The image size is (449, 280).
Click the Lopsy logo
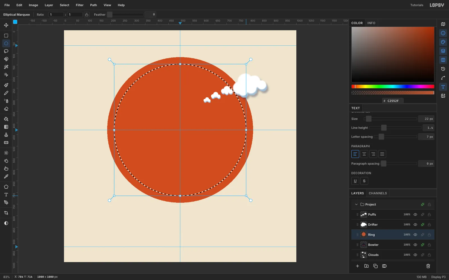click(437, 5)
